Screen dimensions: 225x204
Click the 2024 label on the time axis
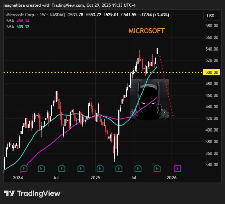click(x=18, y=178)
